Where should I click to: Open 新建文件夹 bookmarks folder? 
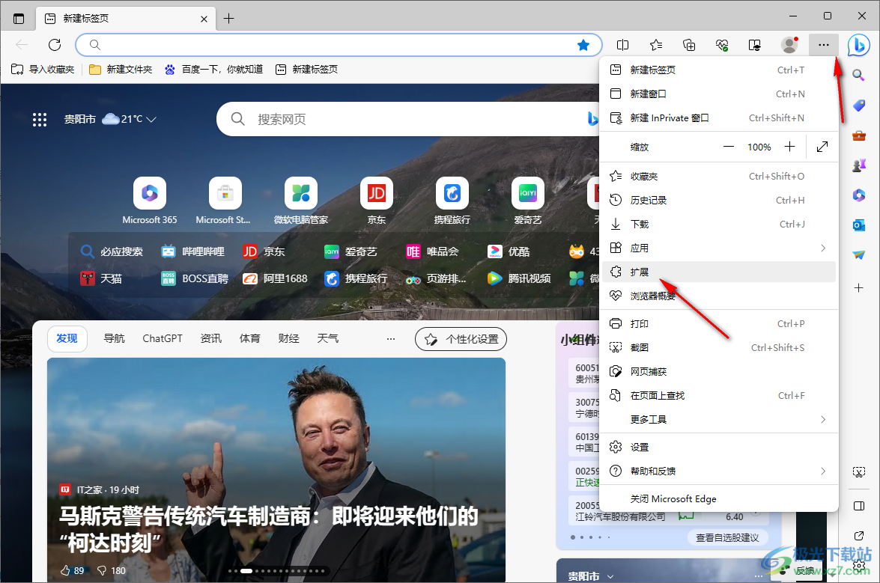coord(121,69)
